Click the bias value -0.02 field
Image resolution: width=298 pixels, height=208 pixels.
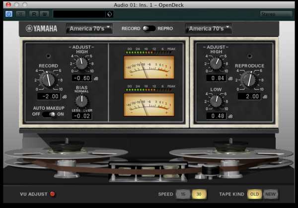tap(82, 116)
